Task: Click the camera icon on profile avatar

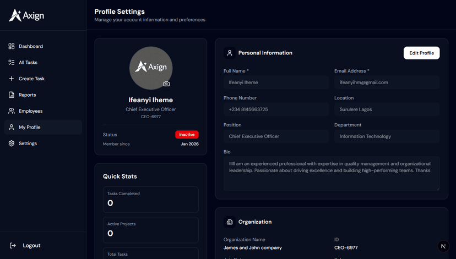Action: tap(166, 84)
